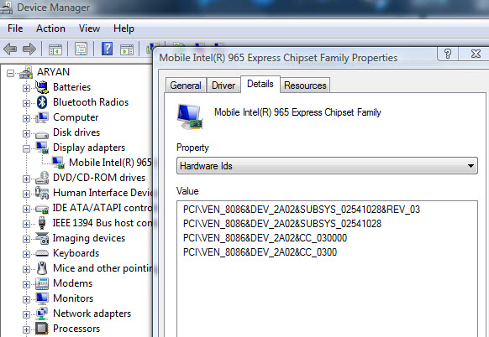Open the Action menu
The height and width of the screenshot is (337, 489).
click(x=50, y=29)
